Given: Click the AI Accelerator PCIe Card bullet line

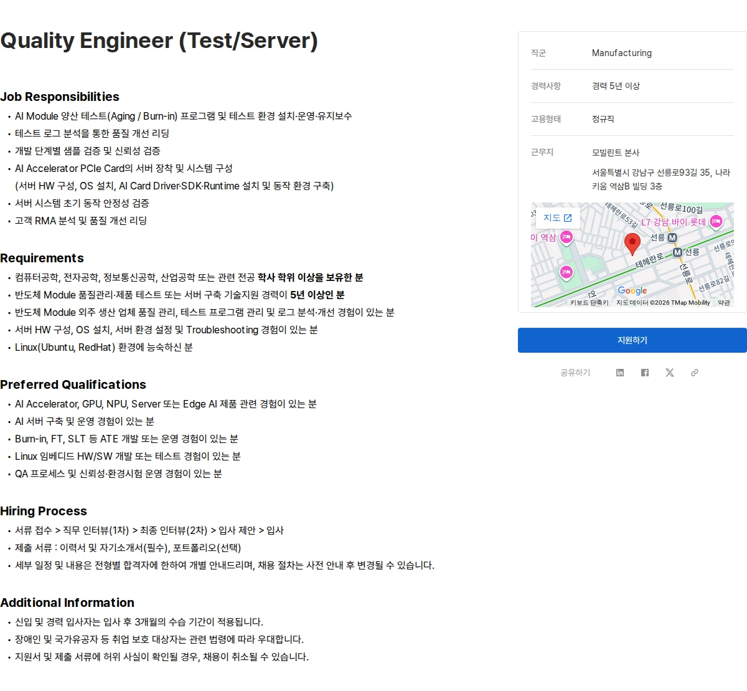Looking at the screenshot, I should (124, 168).
